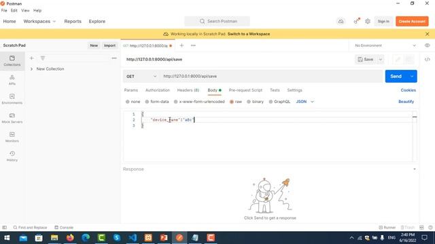The width and height of the screenshot is (435, 244).
Task: Open the Environments sidebar panel
Action: point(12,99)
